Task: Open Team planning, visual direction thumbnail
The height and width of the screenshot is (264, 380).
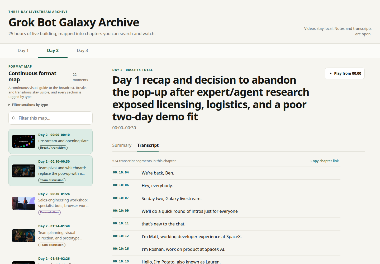Action: [24, 235]
